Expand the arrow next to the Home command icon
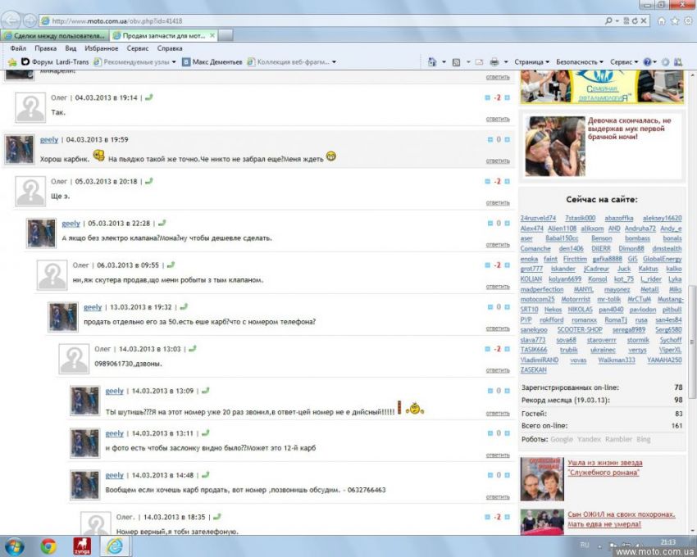 [x=444, y=62]
